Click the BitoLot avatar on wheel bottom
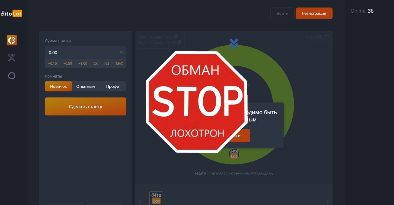The height and width of the screenshot is (205, 394). [234, 154]
